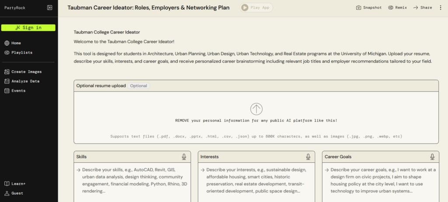Image resolution: width=448 pixels, height=202 pixels.
Task: Expand the Learn+ sidebar item
Action: 18,184
